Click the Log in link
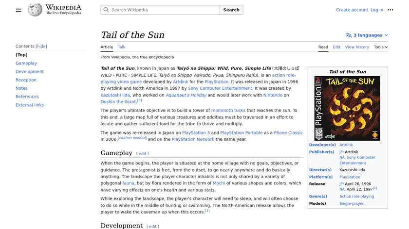The width and height of the screenshot is (409, 229). (x=377, y=10)
